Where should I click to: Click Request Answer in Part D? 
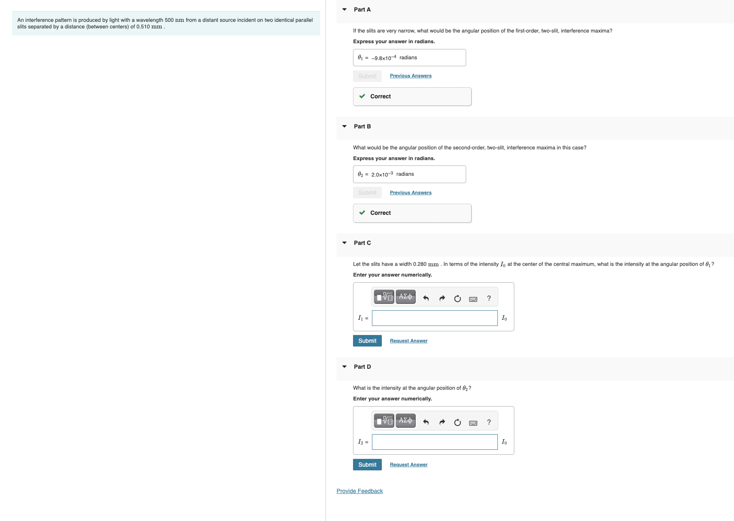click(408, 464)
